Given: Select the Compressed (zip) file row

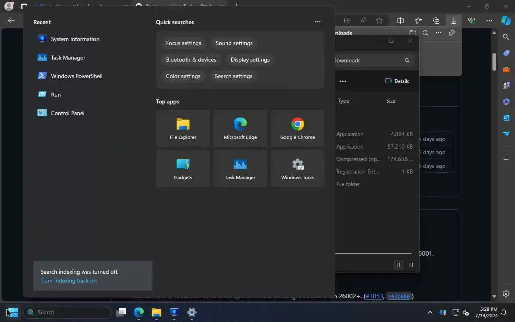Looking at the screenshot, I should tap(375, 159).
